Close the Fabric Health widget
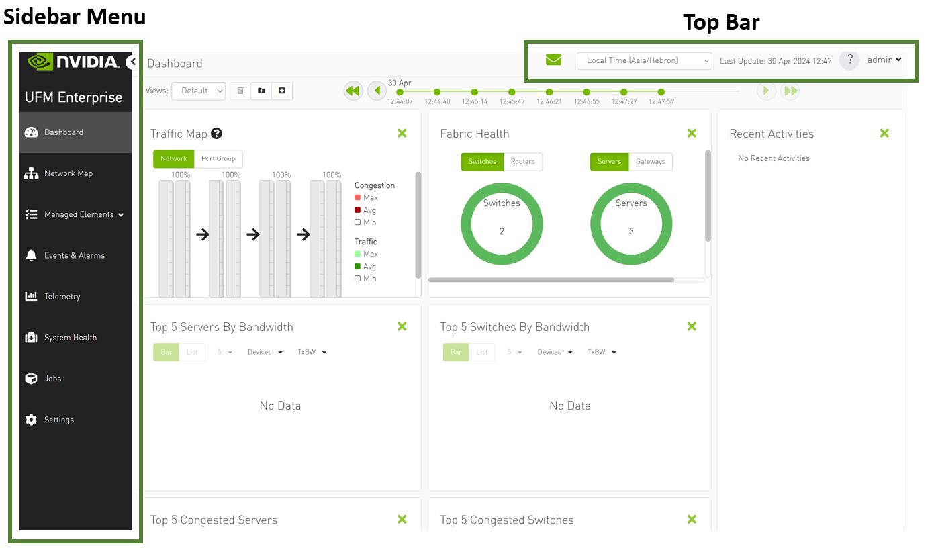The width and height of the screenshot is (934, 554). pos(692,134)
